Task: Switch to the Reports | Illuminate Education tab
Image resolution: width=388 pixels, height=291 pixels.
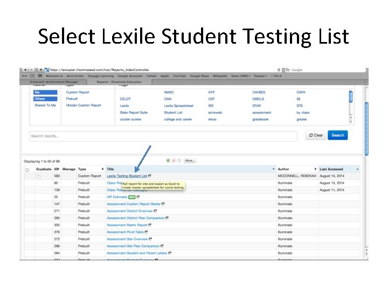Action: pos(119,82)
